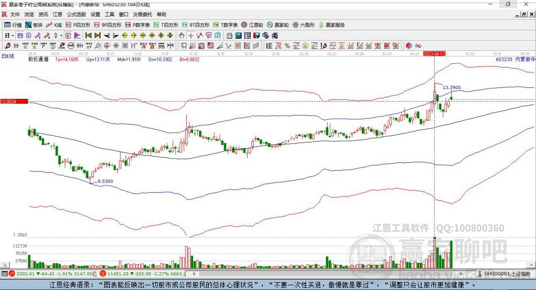Click the infinity symbol icon
536x290 pixels.
(x=418, y=46)
